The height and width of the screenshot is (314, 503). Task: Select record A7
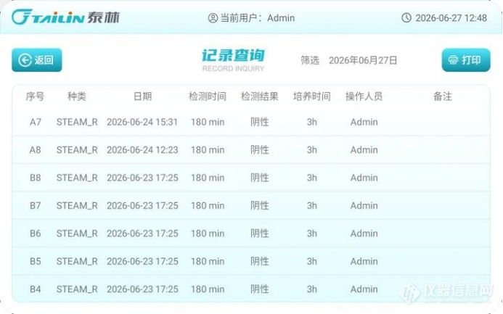251,122
